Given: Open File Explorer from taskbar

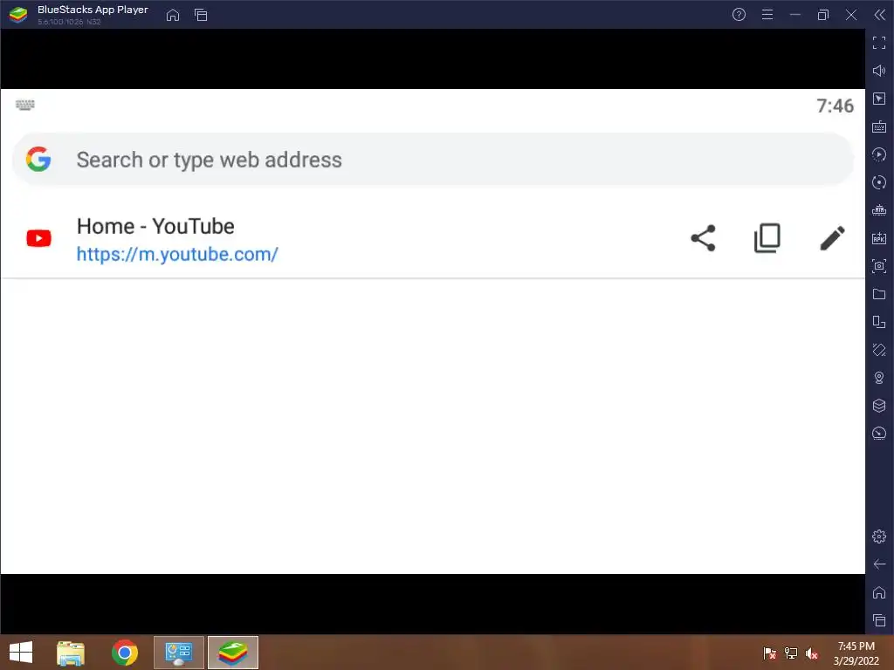Looking at the screenshot, I should pos(71,653).
